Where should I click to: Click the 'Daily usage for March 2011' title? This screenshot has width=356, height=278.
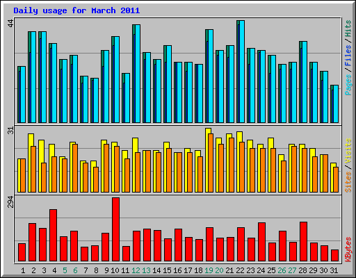point(76,10)
